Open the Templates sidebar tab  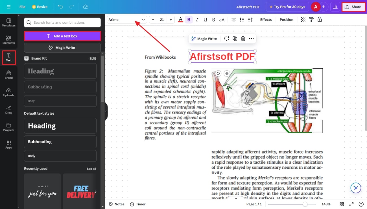(9, 23)
